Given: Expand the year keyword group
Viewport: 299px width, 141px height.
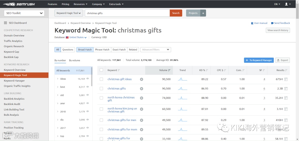Looking at the screenshot, I should coord(58,103).
